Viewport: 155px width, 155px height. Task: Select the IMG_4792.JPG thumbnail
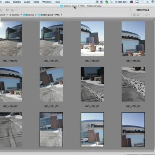[x=92, y=84]
